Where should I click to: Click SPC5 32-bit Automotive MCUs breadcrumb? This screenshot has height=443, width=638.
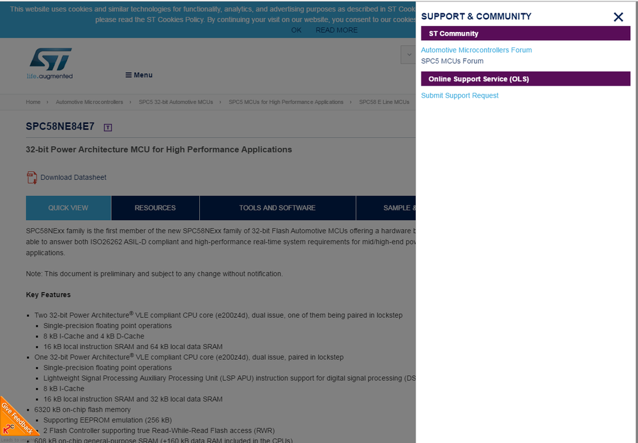(x=174, y=101)
